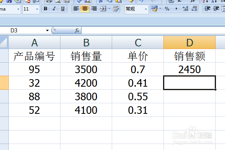Select cell containing 95

point(34,69)
